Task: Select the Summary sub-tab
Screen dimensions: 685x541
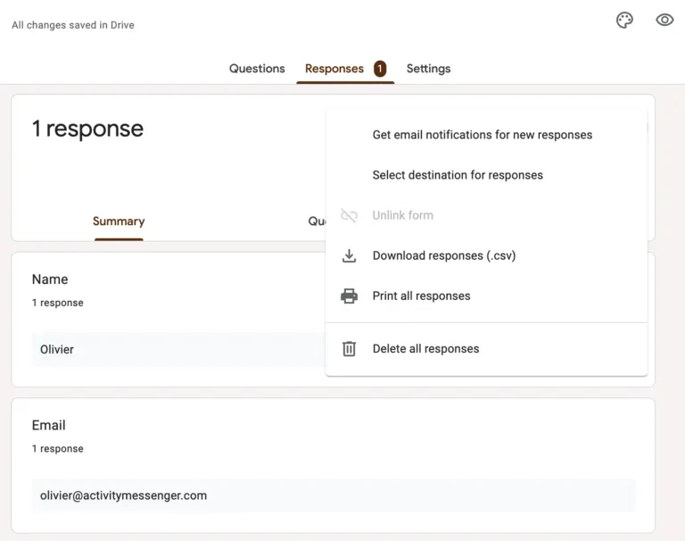Action: tap(119, 221)
